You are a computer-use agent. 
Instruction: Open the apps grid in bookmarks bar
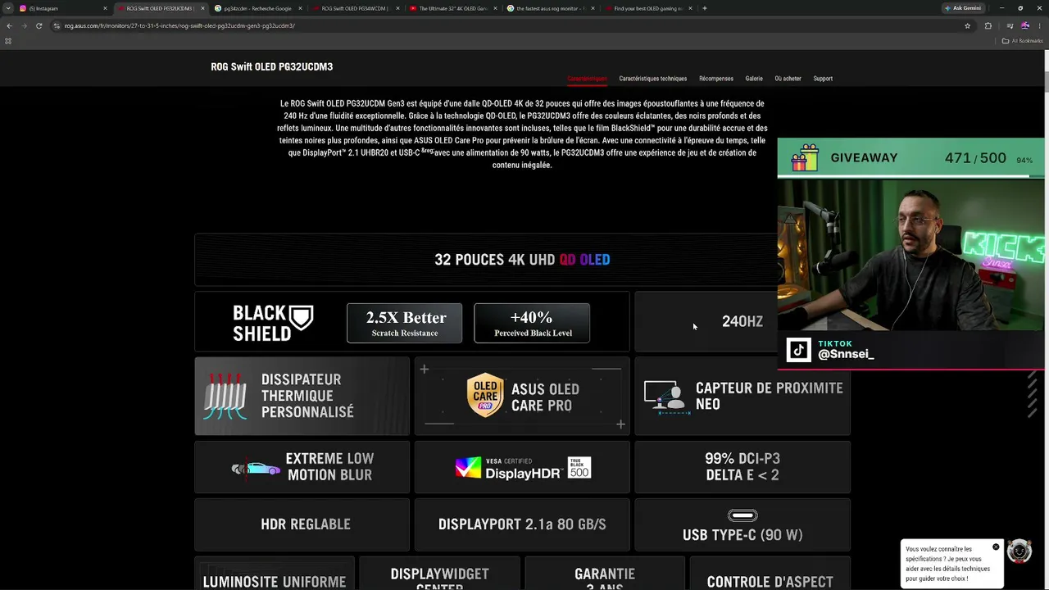point(8,41)
